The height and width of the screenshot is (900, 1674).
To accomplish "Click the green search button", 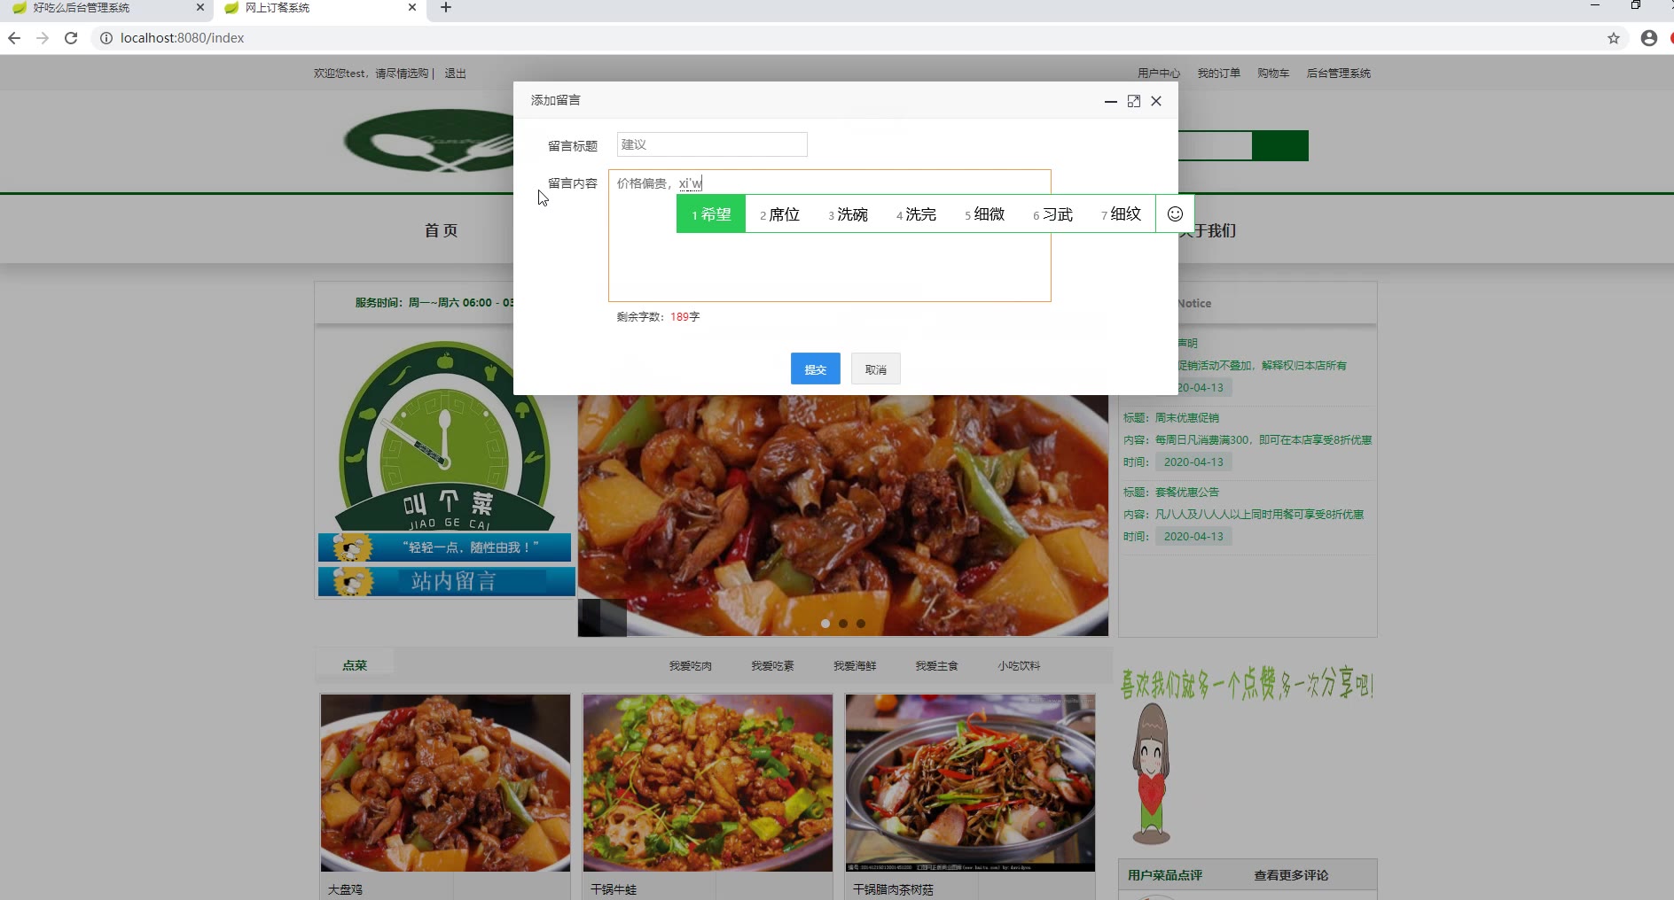I will tap(1280, 145).
